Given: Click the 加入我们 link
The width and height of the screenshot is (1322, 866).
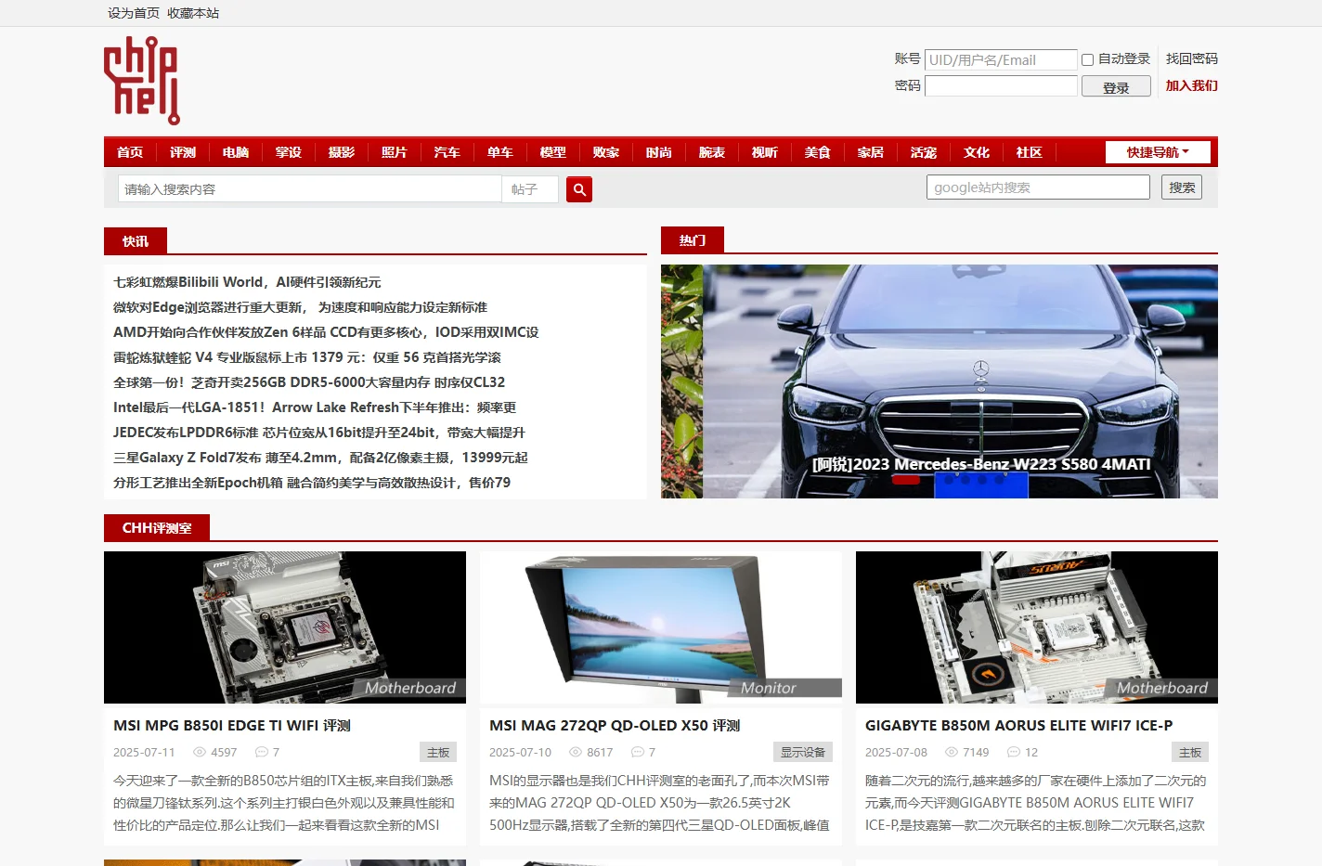Looking at the screenshot, I should click(x=1192, y=85).
